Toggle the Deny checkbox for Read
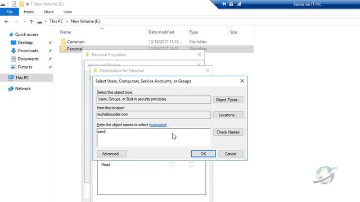Viewport: 360px width, 202px height. click(191, 164)
